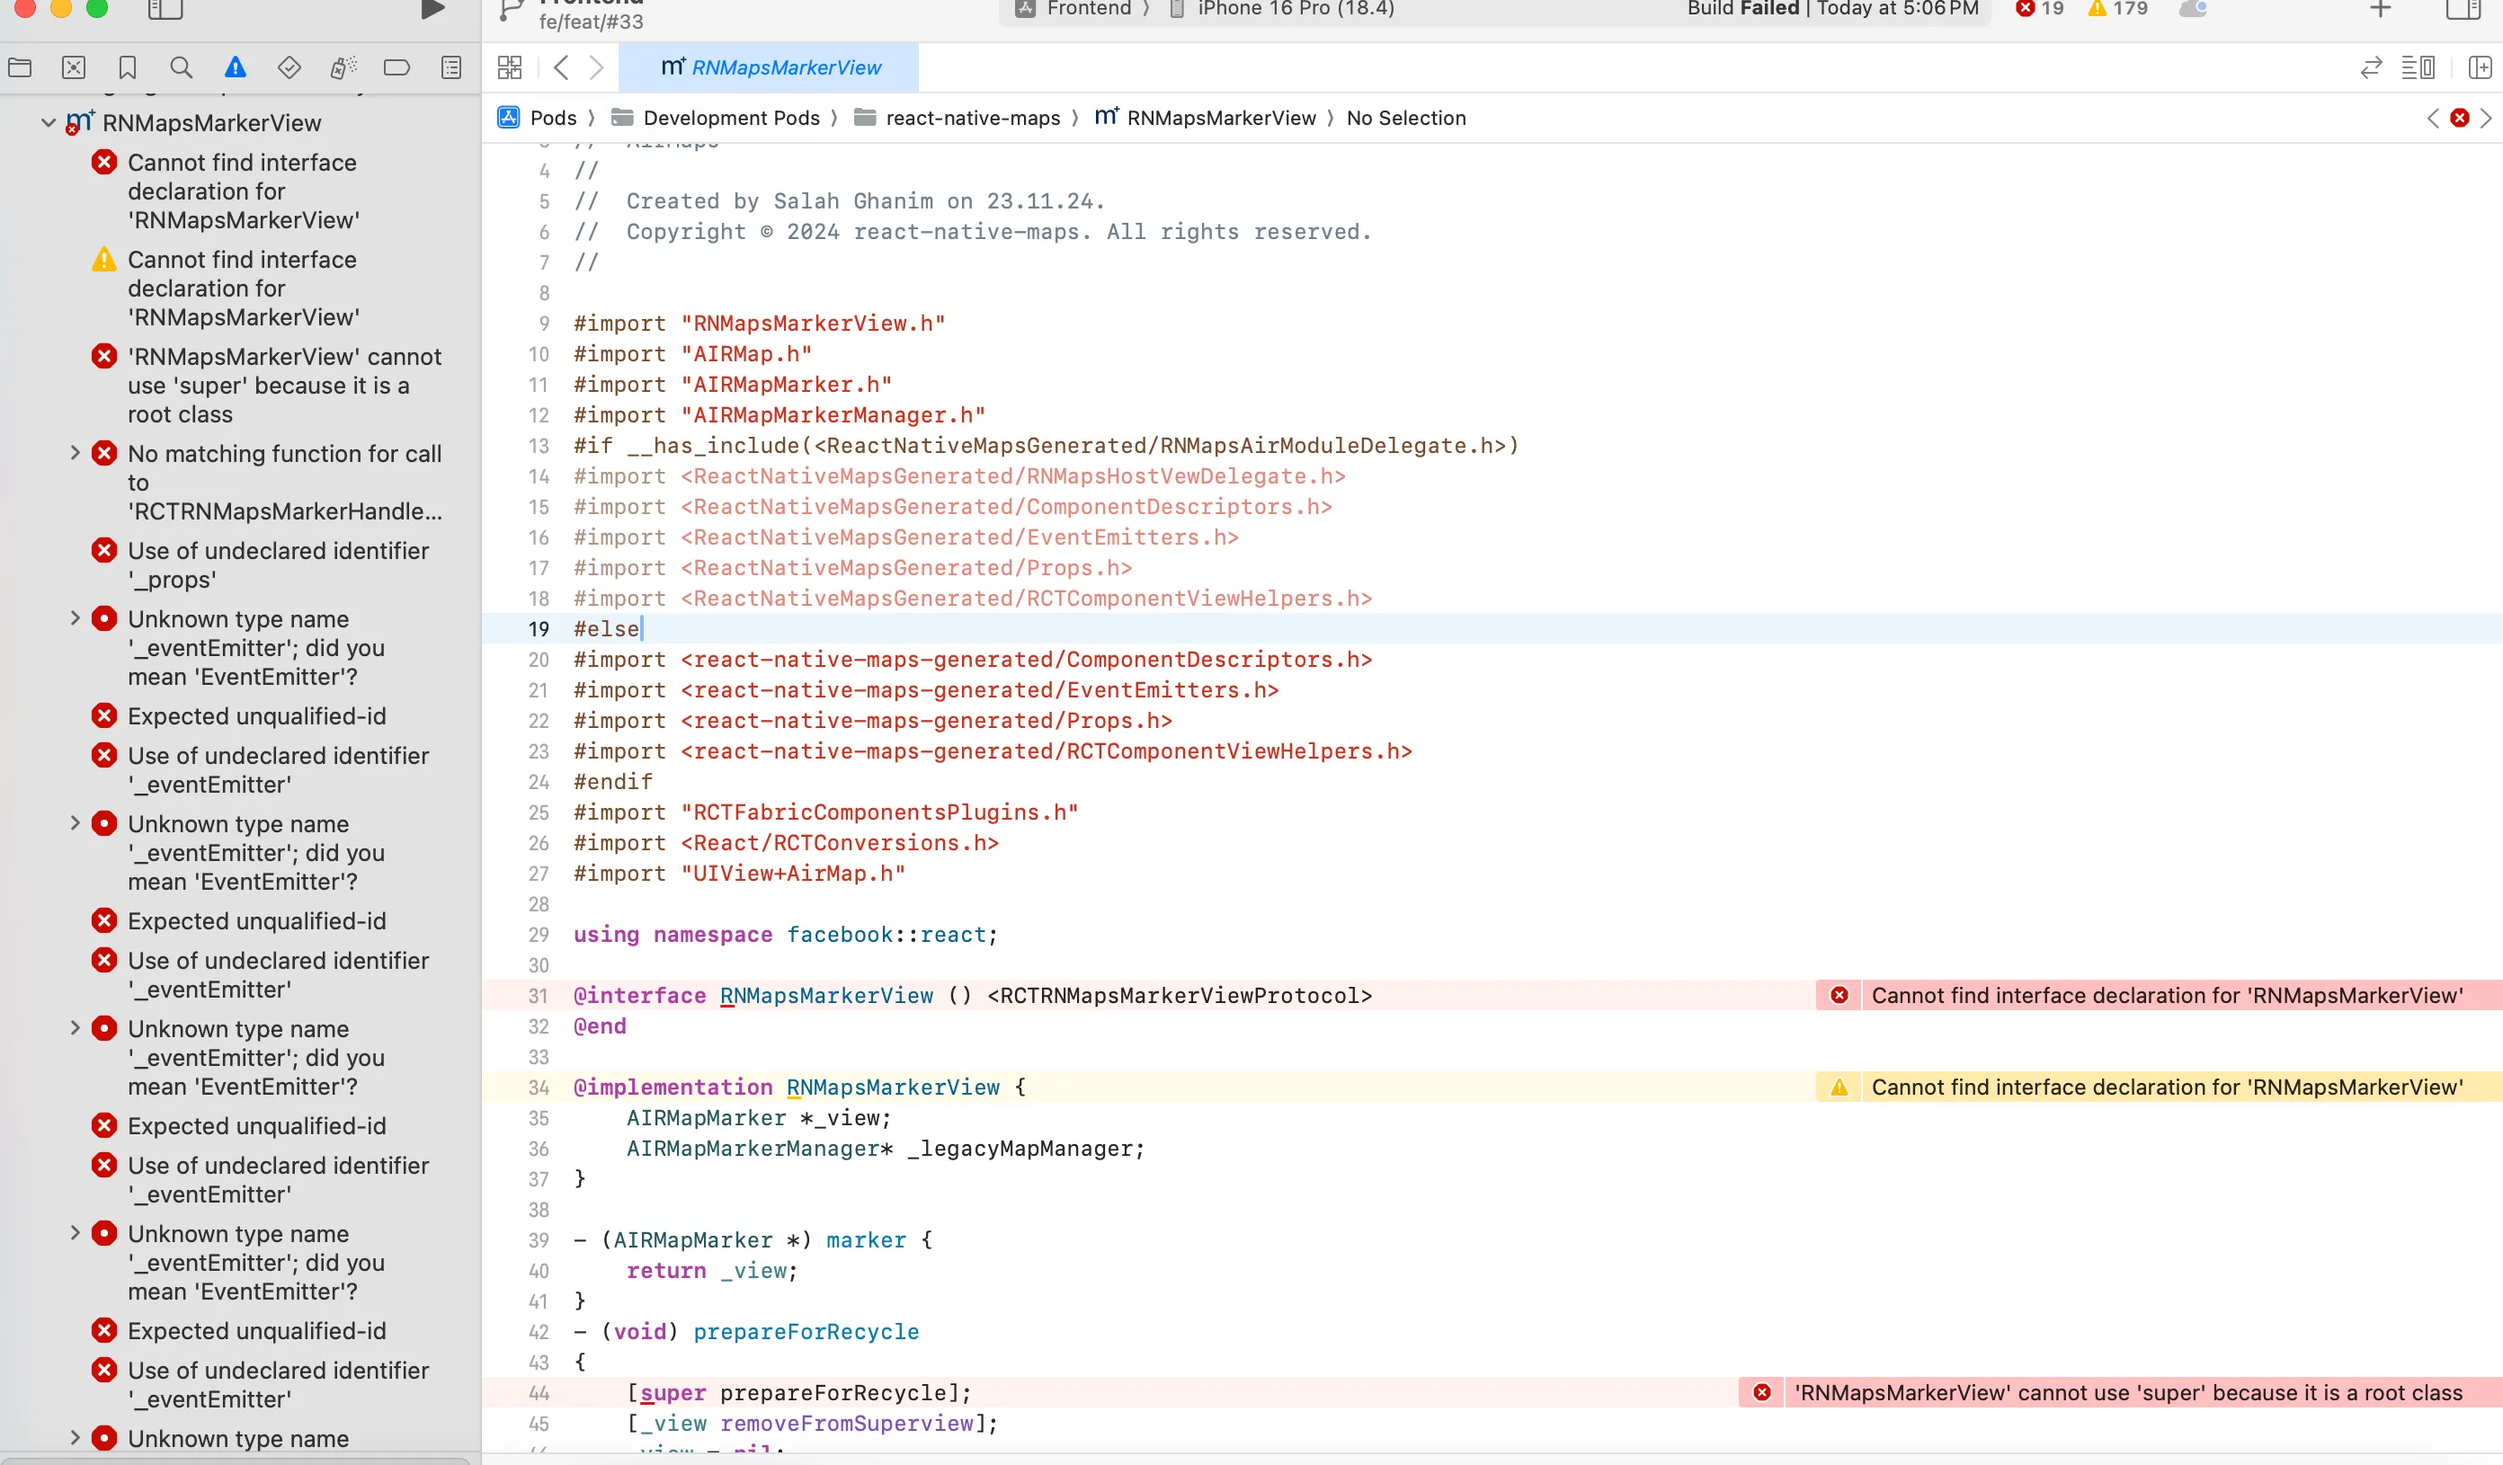This screenshot has height=1465, width=2503.
Task: Jump to next issue arrow
Action: (2486, 119)
